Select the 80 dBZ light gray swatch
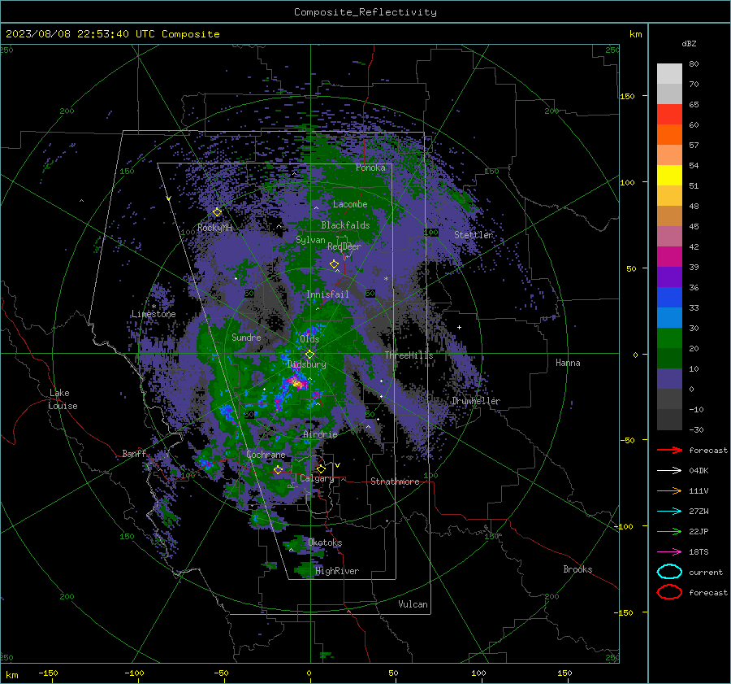Image resolution: width=731 pixels, height=684 pixels. 669,73
